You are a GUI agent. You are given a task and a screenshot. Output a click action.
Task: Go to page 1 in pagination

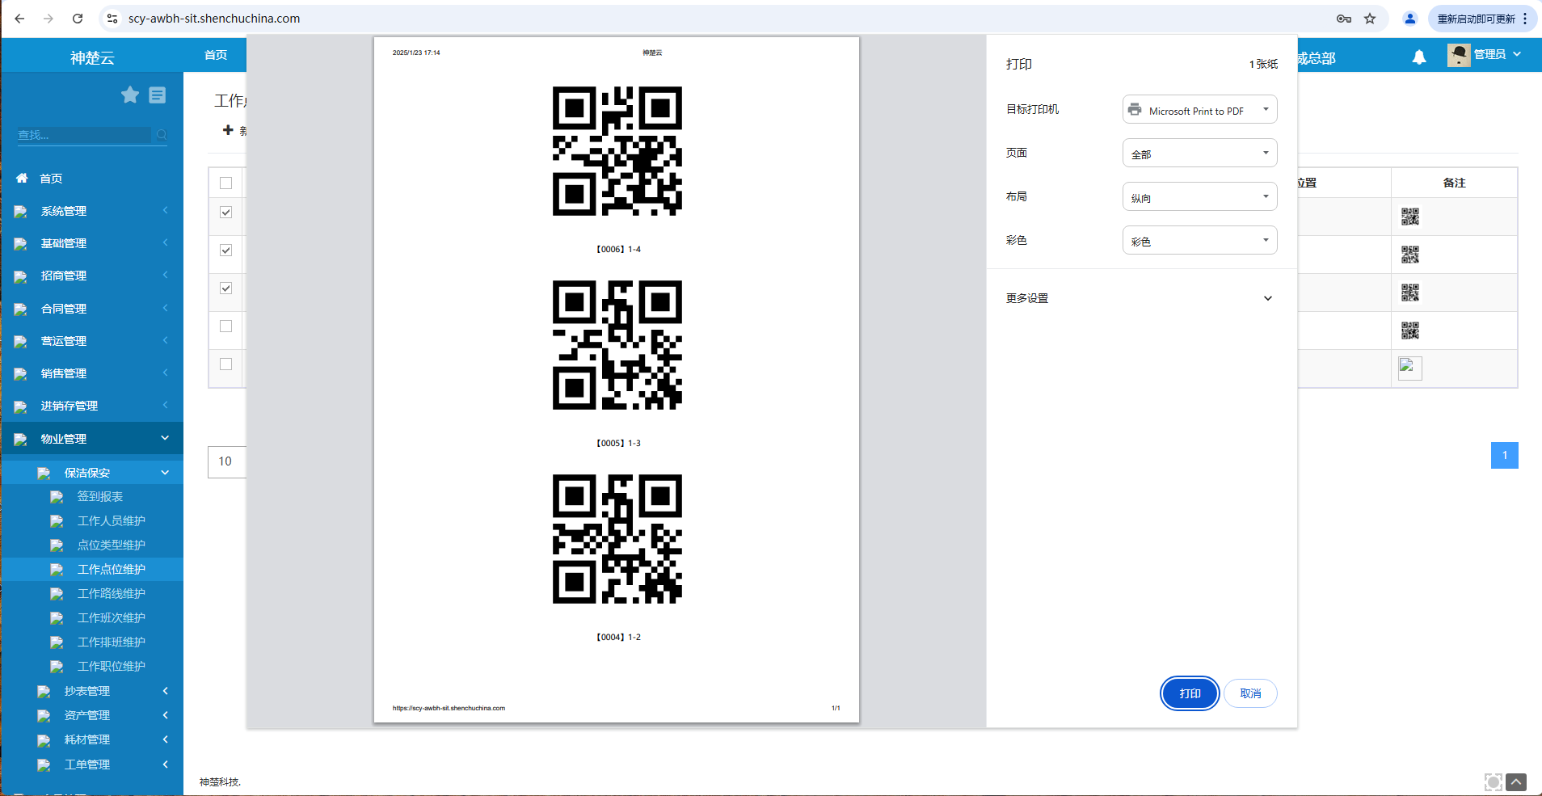1505,456
